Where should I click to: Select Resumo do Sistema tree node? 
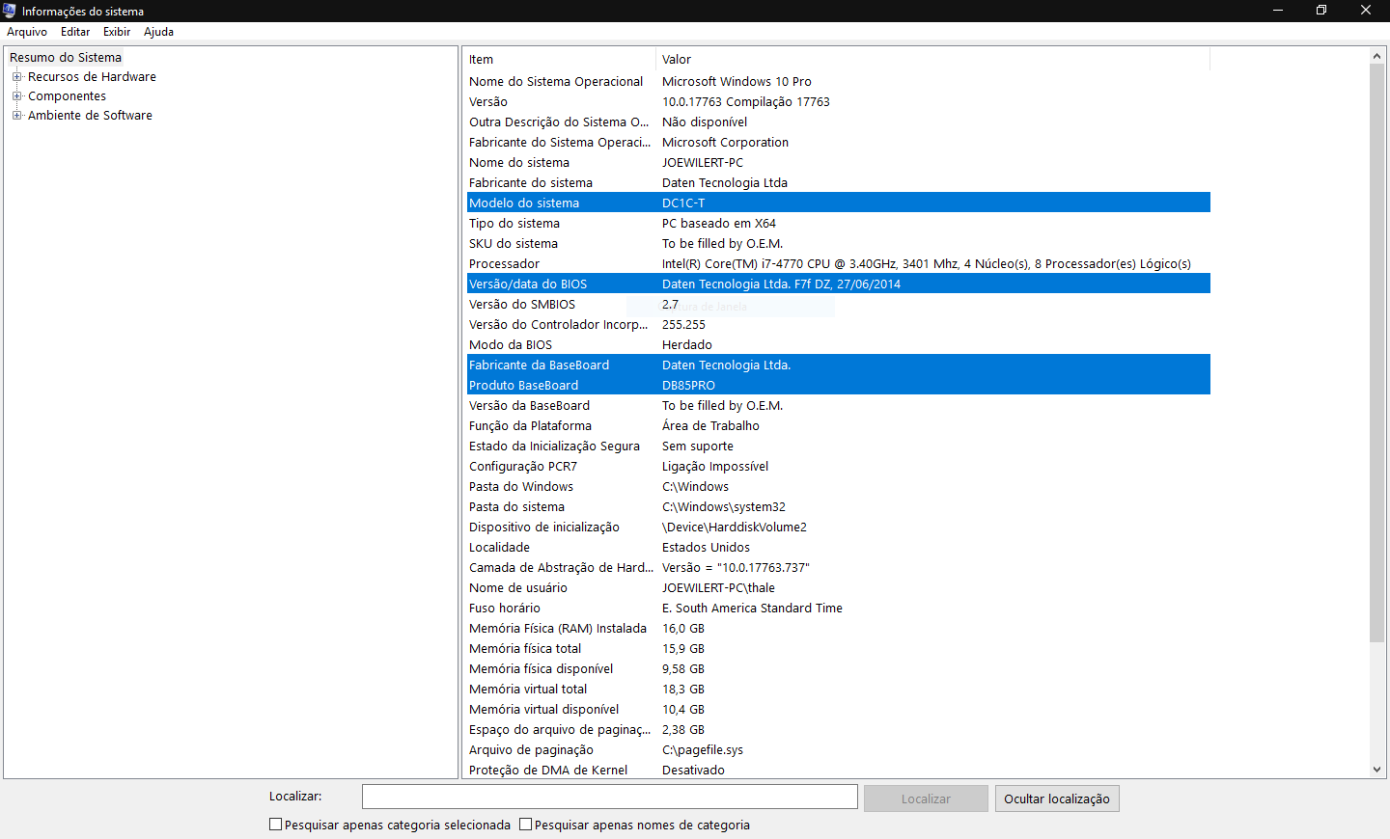pos(66,58)
